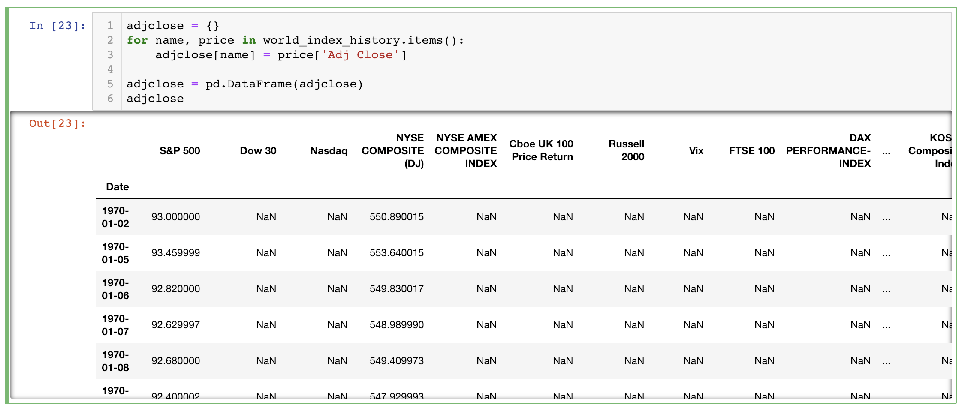Click the FTSE 100 column header
The height and width of the screenshot is (408, 965).
click(x=752, y=151)
